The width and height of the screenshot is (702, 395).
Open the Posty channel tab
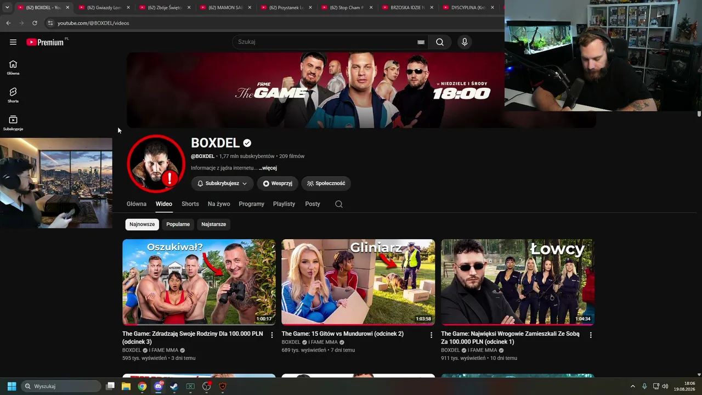click(x=313, y=204)
